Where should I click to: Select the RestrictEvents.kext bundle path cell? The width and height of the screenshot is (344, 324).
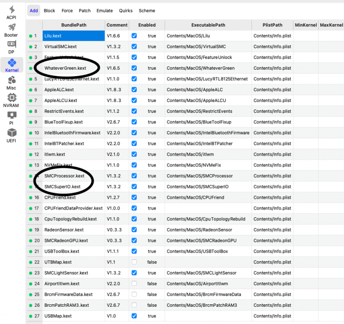pos(74,111)
